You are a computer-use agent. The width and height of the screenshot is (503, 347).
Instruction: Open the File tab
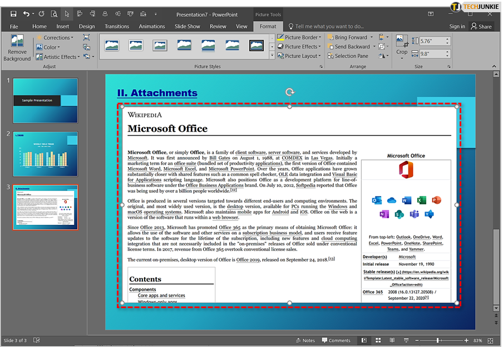point(14,26)
